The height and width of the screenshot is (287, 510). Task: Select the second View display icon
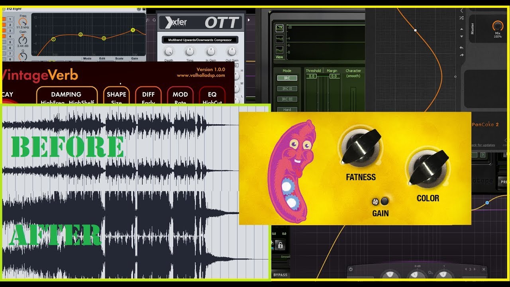pos(280,39)
